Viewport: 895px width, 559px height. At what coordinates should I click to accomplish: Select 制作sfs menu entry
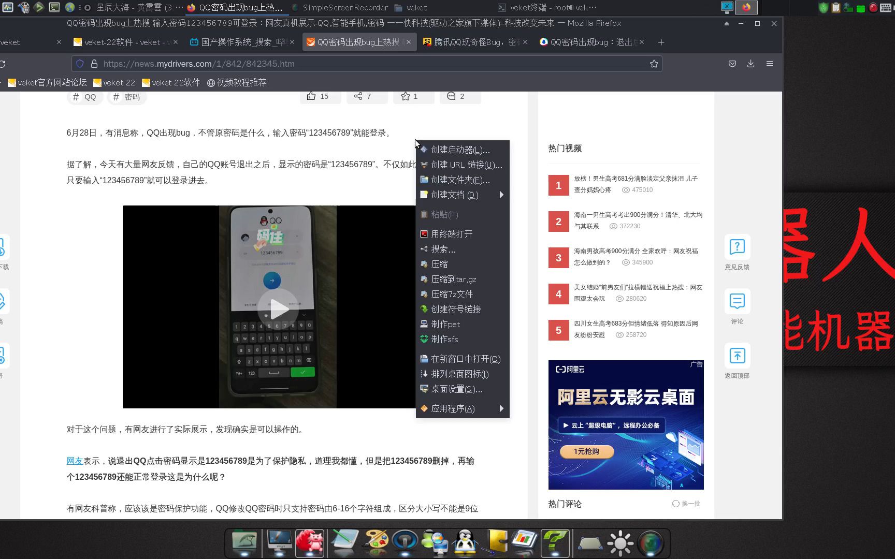[x=463, y=339]
